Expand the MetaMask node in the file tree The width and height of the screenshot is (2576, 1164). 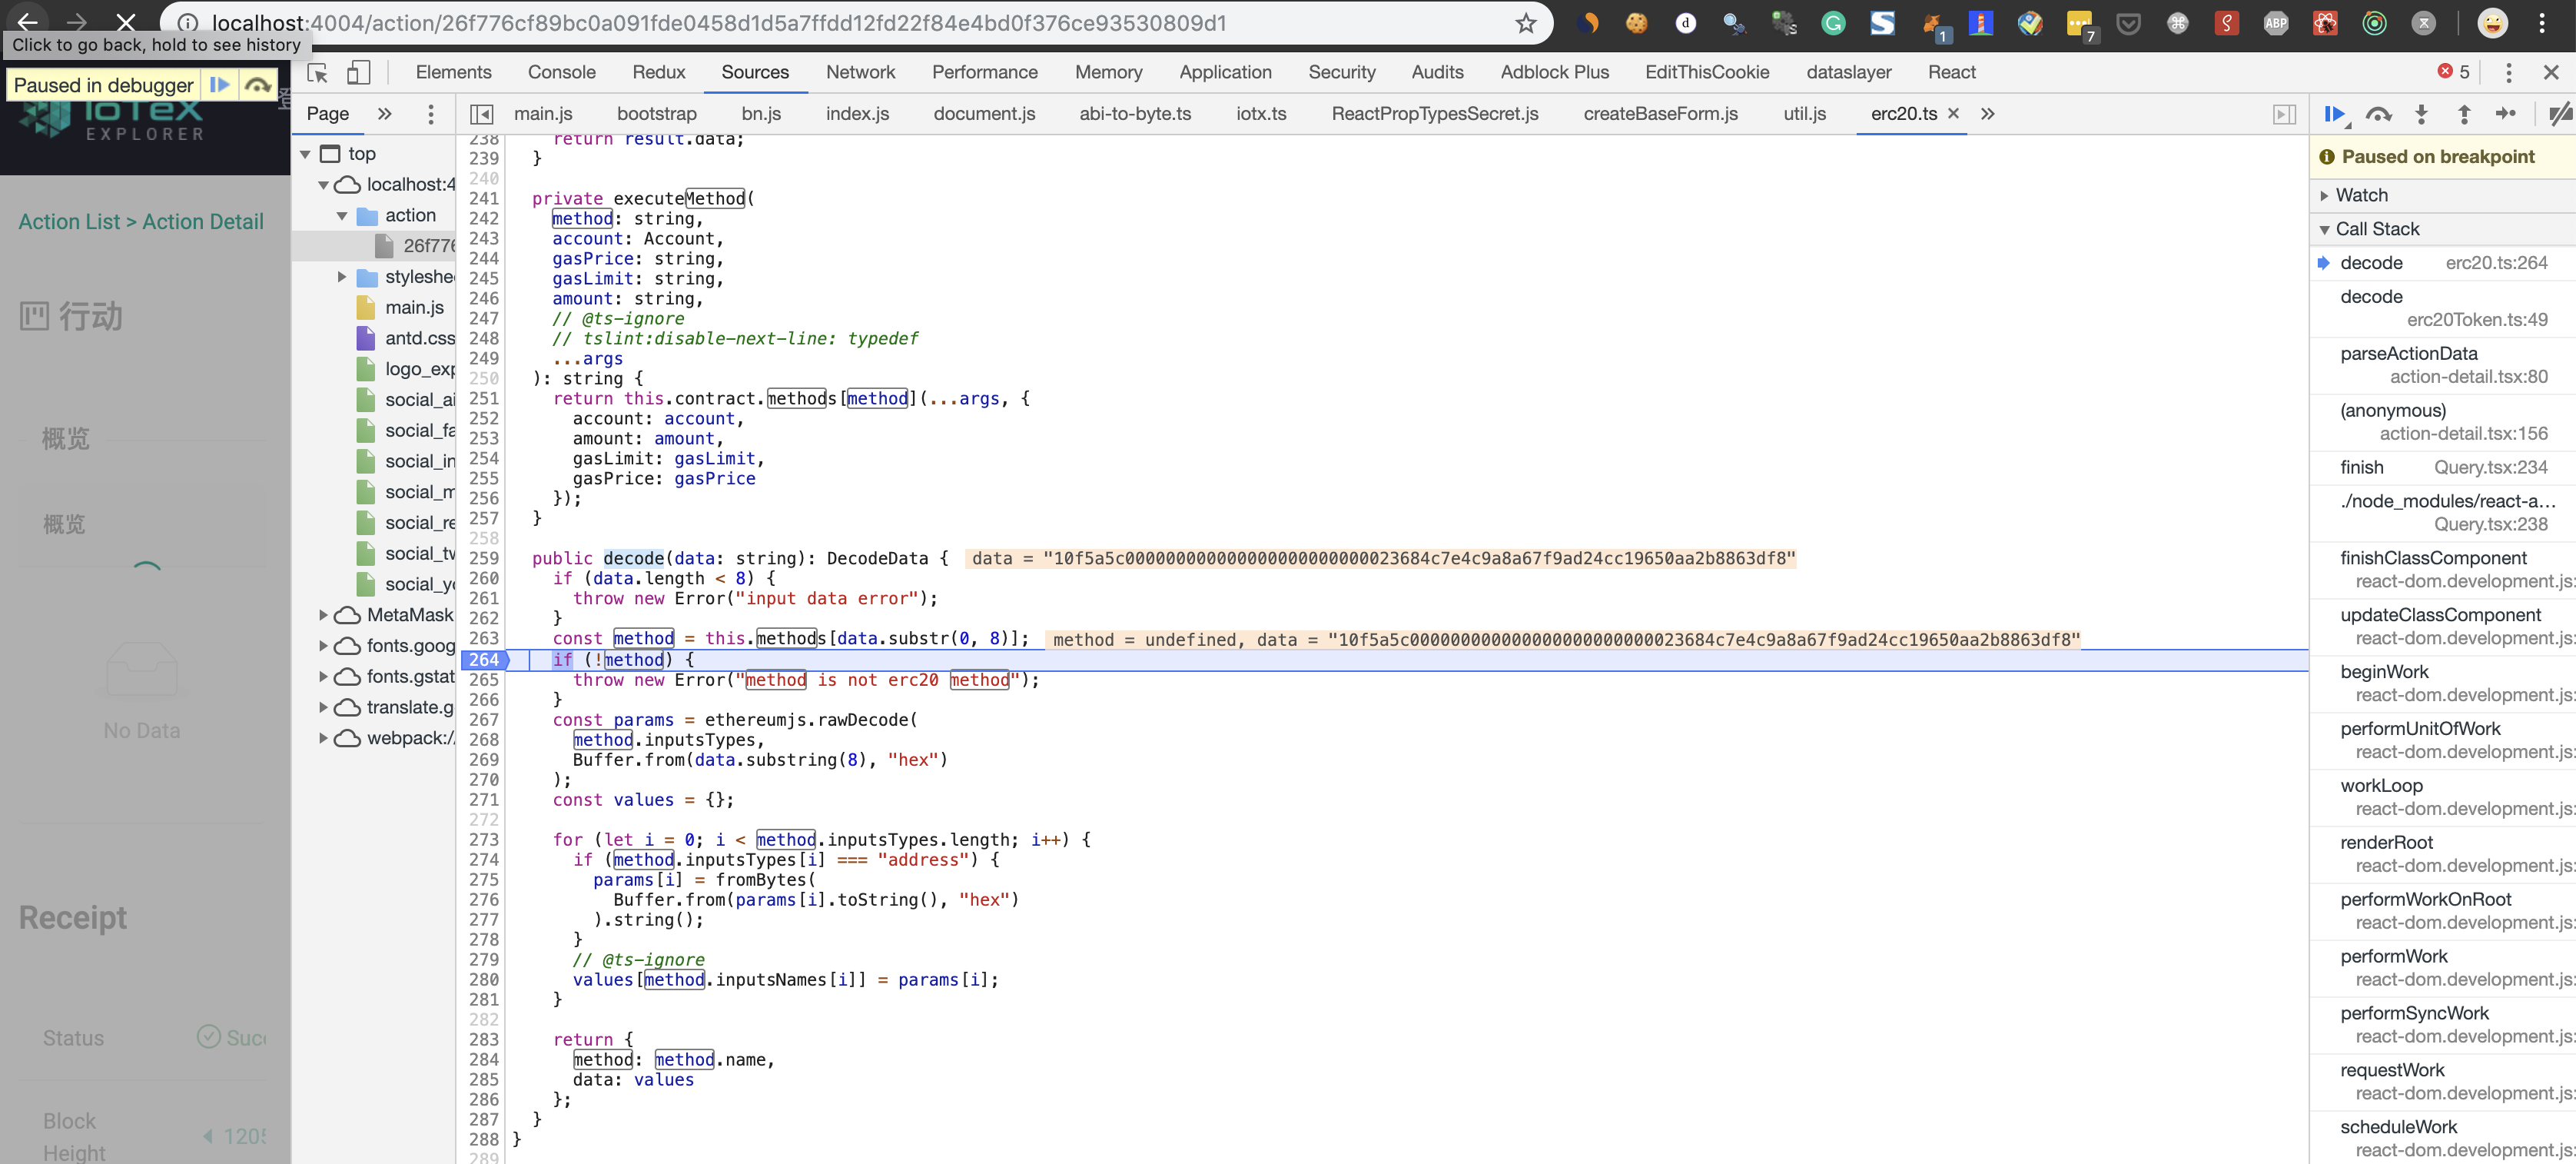323,614
